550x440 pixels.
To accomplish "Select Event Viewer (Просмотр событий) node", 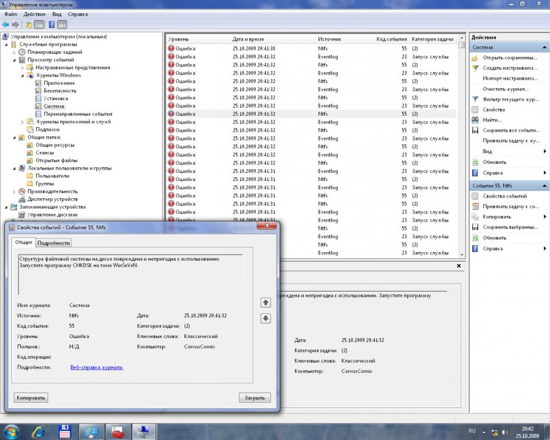I will (51, 60).
